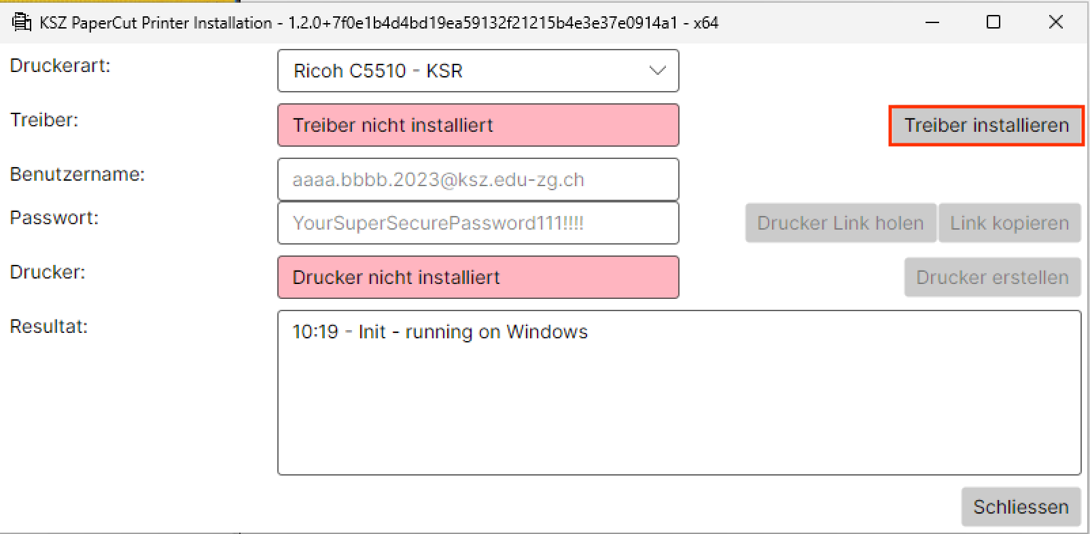Image resolution: width=1090 pixels, height=534 pixels.
Task: Click the window title bar text
Action: click(379, 23)
